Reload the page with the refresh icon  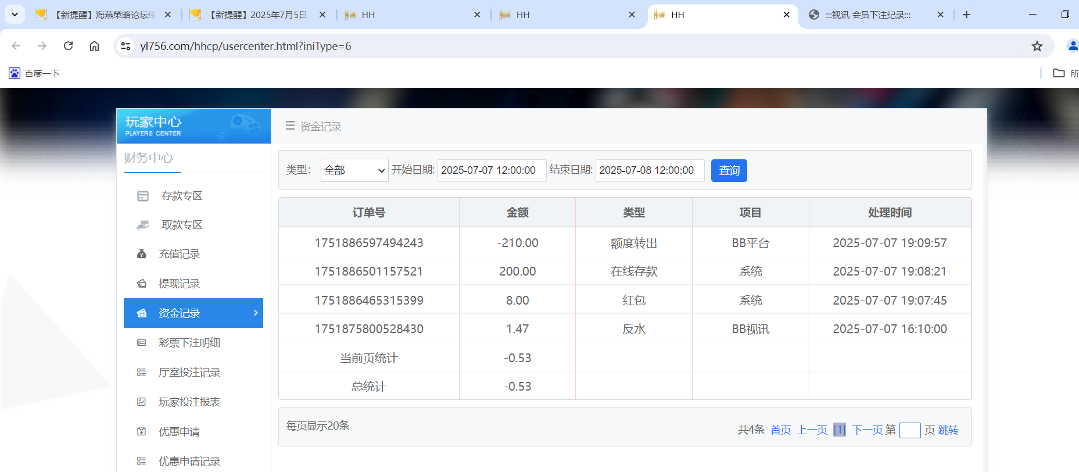tap(69, 46)
